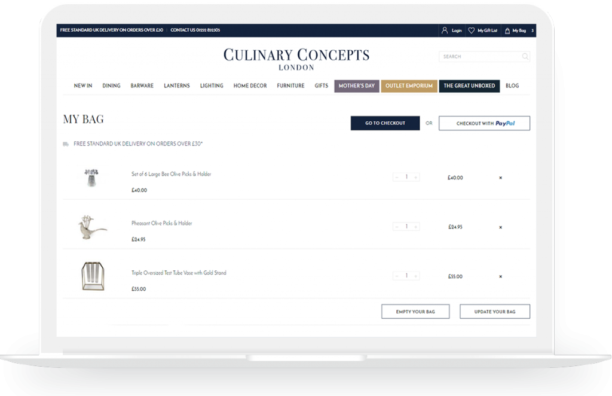Choose Checkout with PayPal
The height and width of the screenshot is (396, 612).
(x=484, y=123)
